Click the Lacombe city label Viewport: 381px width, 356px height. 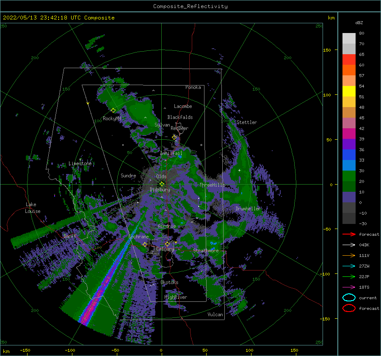pos(183,106)
